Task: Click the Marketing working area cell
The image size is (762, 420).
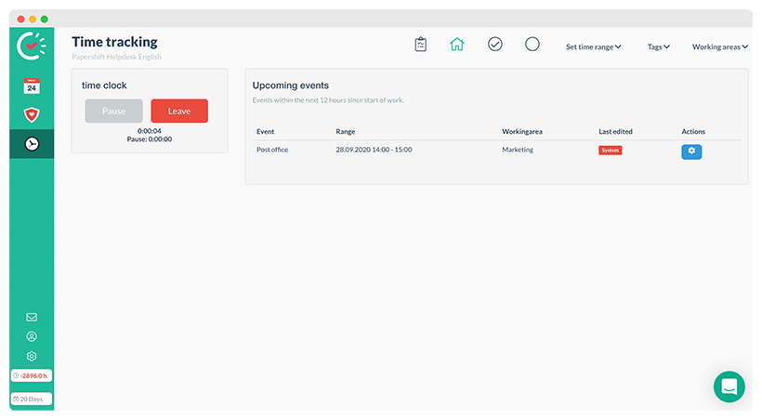Action: [x=518, y=150]
